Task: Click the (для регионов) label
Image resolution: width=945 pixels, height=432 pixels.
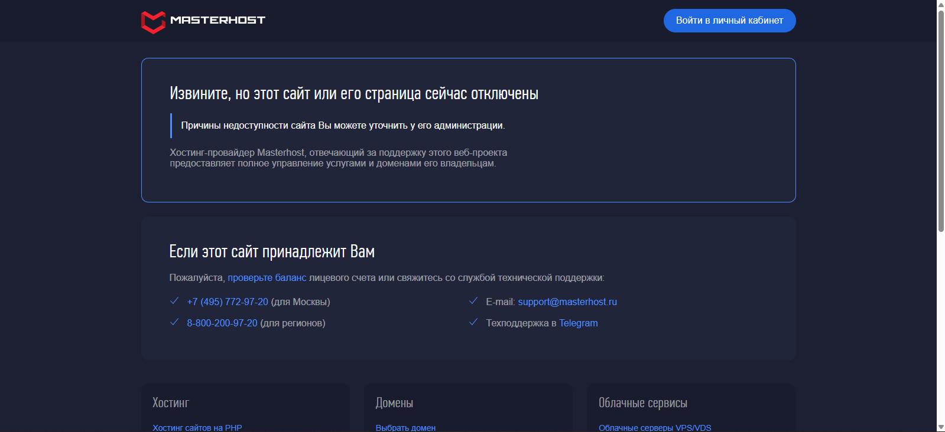Action: (293, 323)
